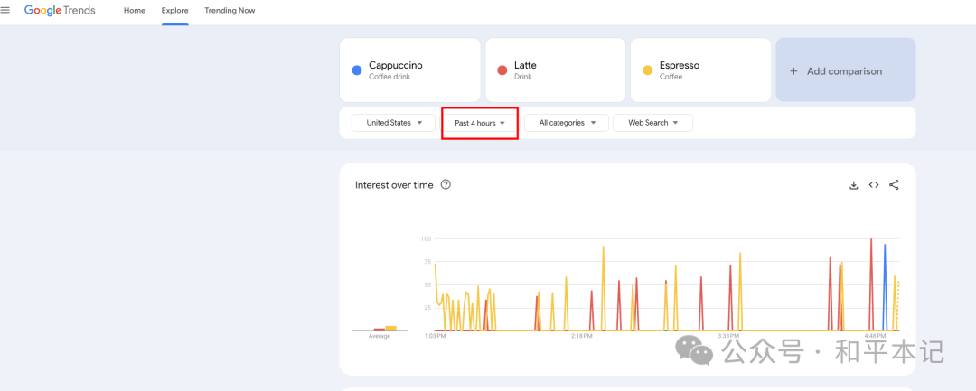Click the red Latte color dot
Screen dimensions: 976x391
click(502, 70)
